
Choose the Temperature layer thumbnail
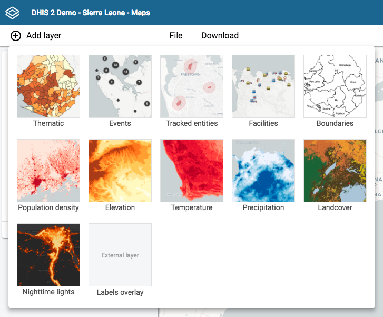click(192, 171)
